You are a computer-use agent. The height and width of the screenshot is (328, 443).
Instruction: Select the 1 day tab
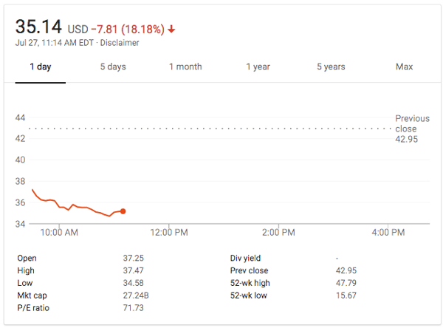[x=40, y=67]
